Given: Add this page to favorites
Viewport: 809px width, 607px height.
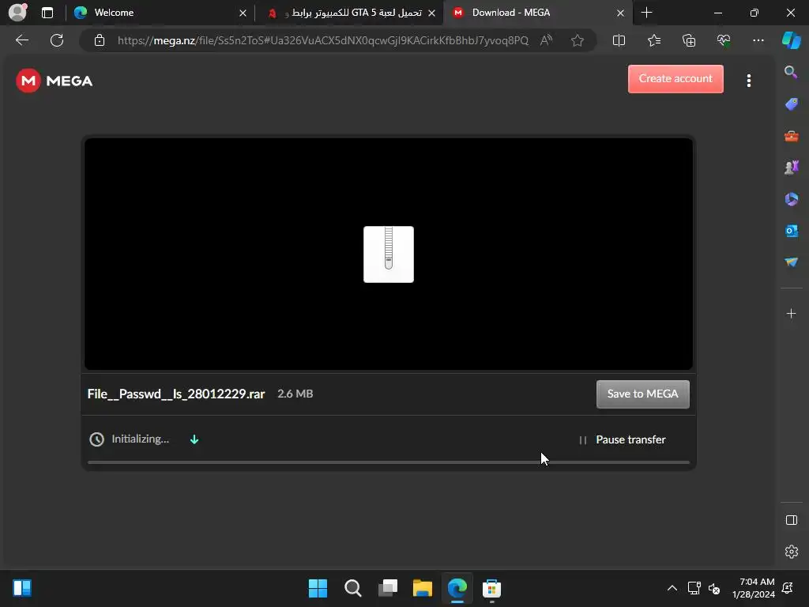Looking at the screenshot, I should [578, 40].
